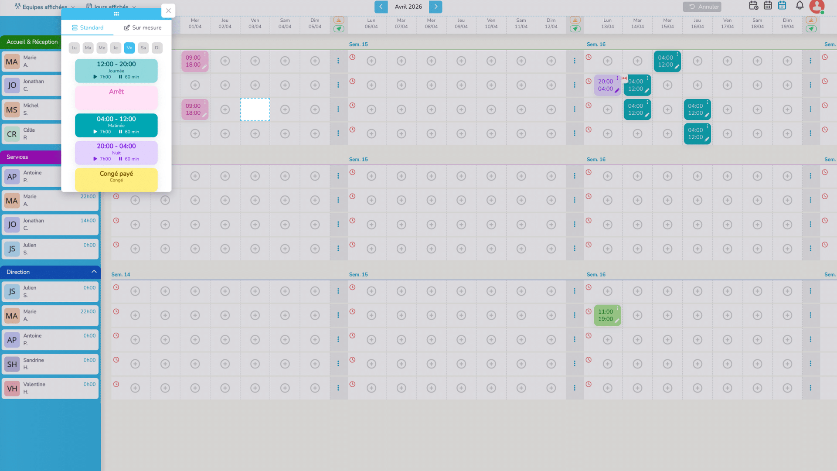
Task: Click the green rocket publish icon for week 15
Action: click(x=575, y=29)
